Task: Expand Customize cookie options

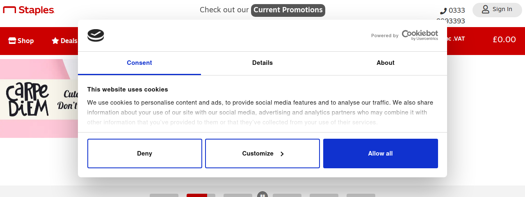Action: coord(262,153)
